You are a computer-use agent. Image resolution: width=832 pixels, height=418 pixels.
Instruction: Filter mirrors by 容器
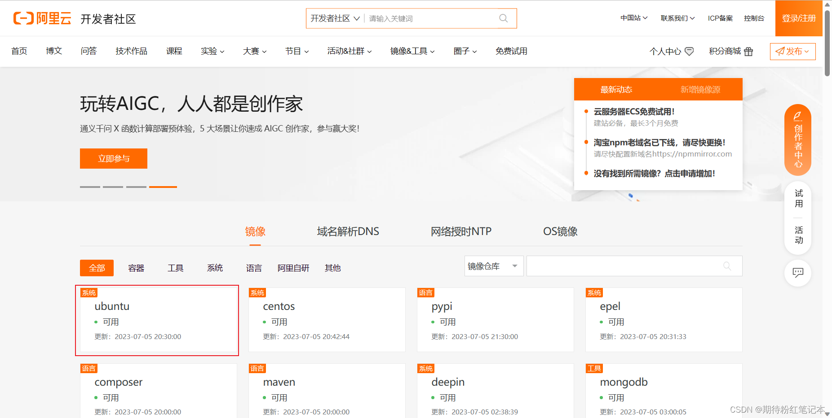point(136,268)
